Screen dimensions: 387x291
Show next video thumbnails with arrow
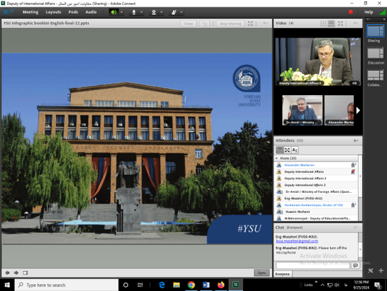358,110
